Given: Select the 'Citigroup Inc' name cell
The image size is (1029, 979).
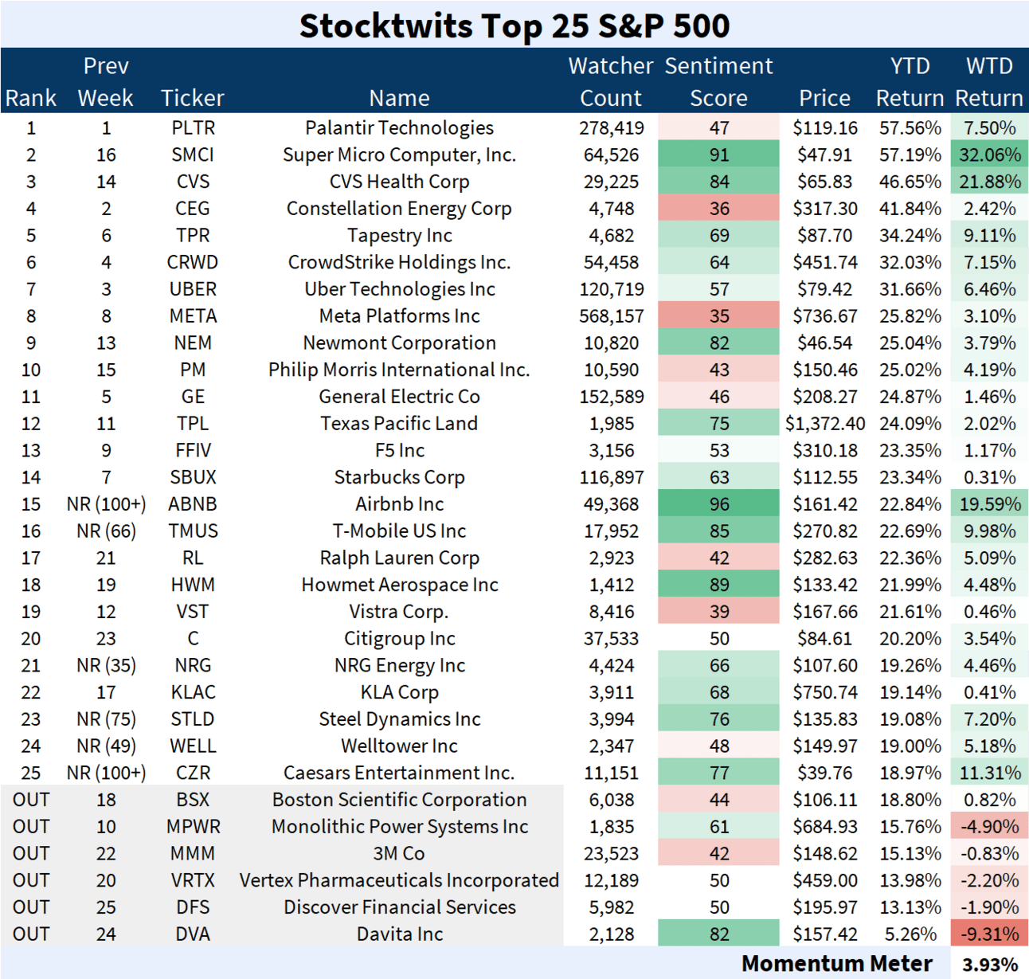Looking at the screenshot, I should pyautogui.click(x=400, y=639).
